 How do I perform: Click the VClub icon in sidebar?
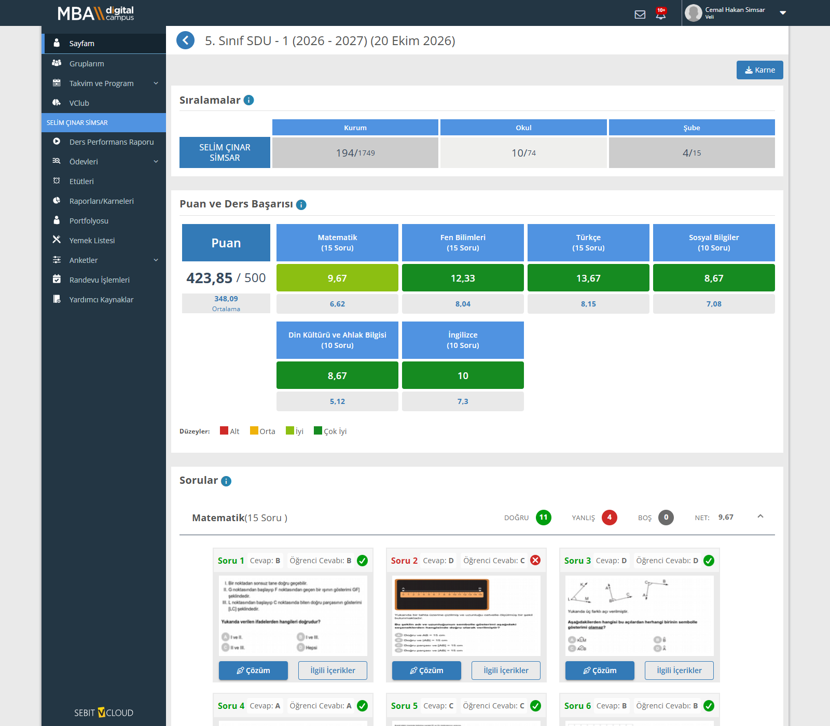click(x=57, y=102)
